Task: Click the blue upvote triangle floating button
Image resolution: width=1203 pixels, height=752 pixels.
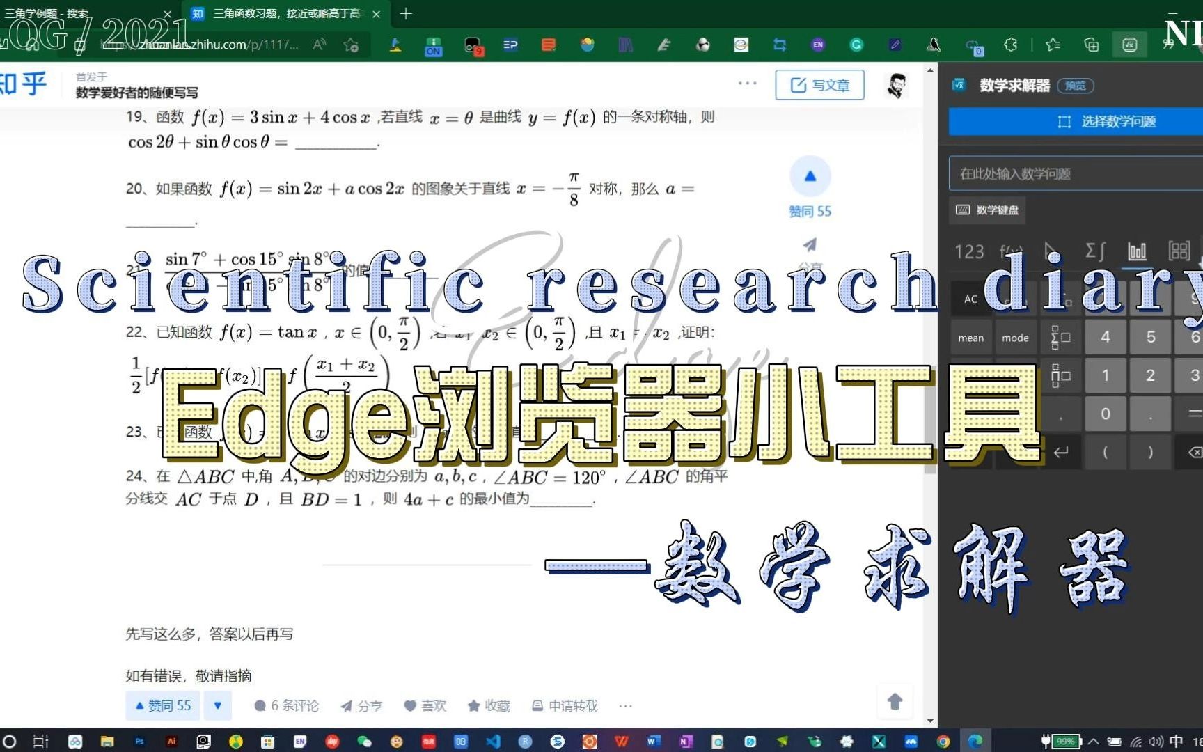Action: [x=810, y=176]
